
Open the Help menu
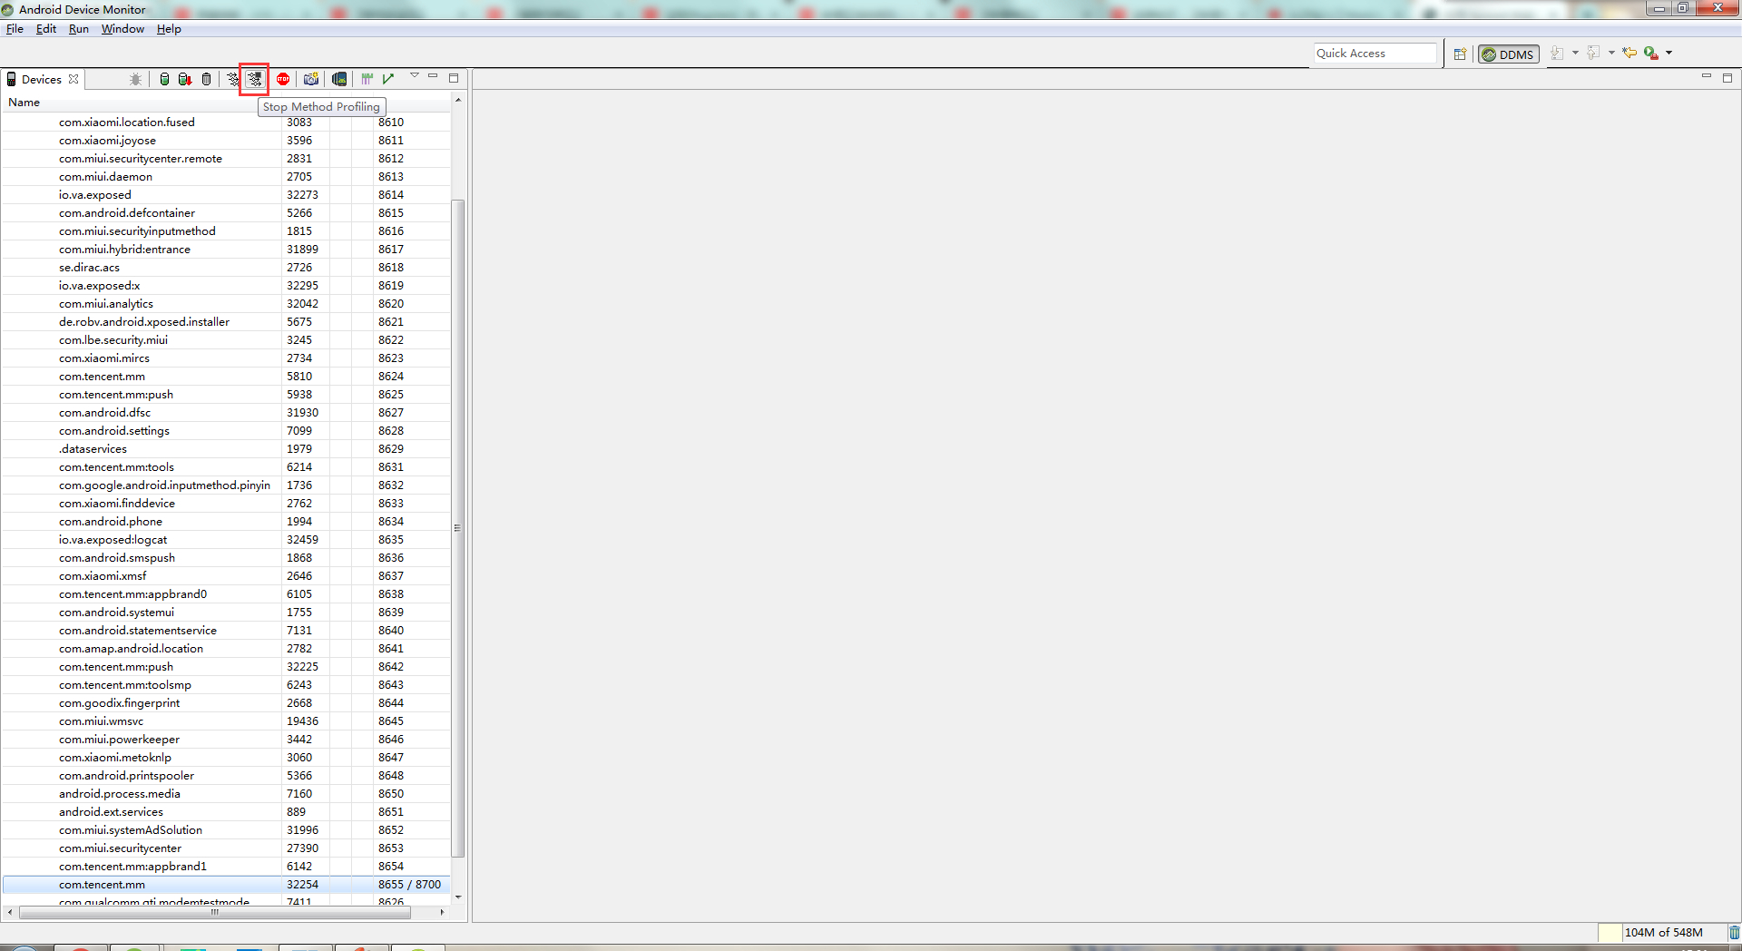coord(169,29)
